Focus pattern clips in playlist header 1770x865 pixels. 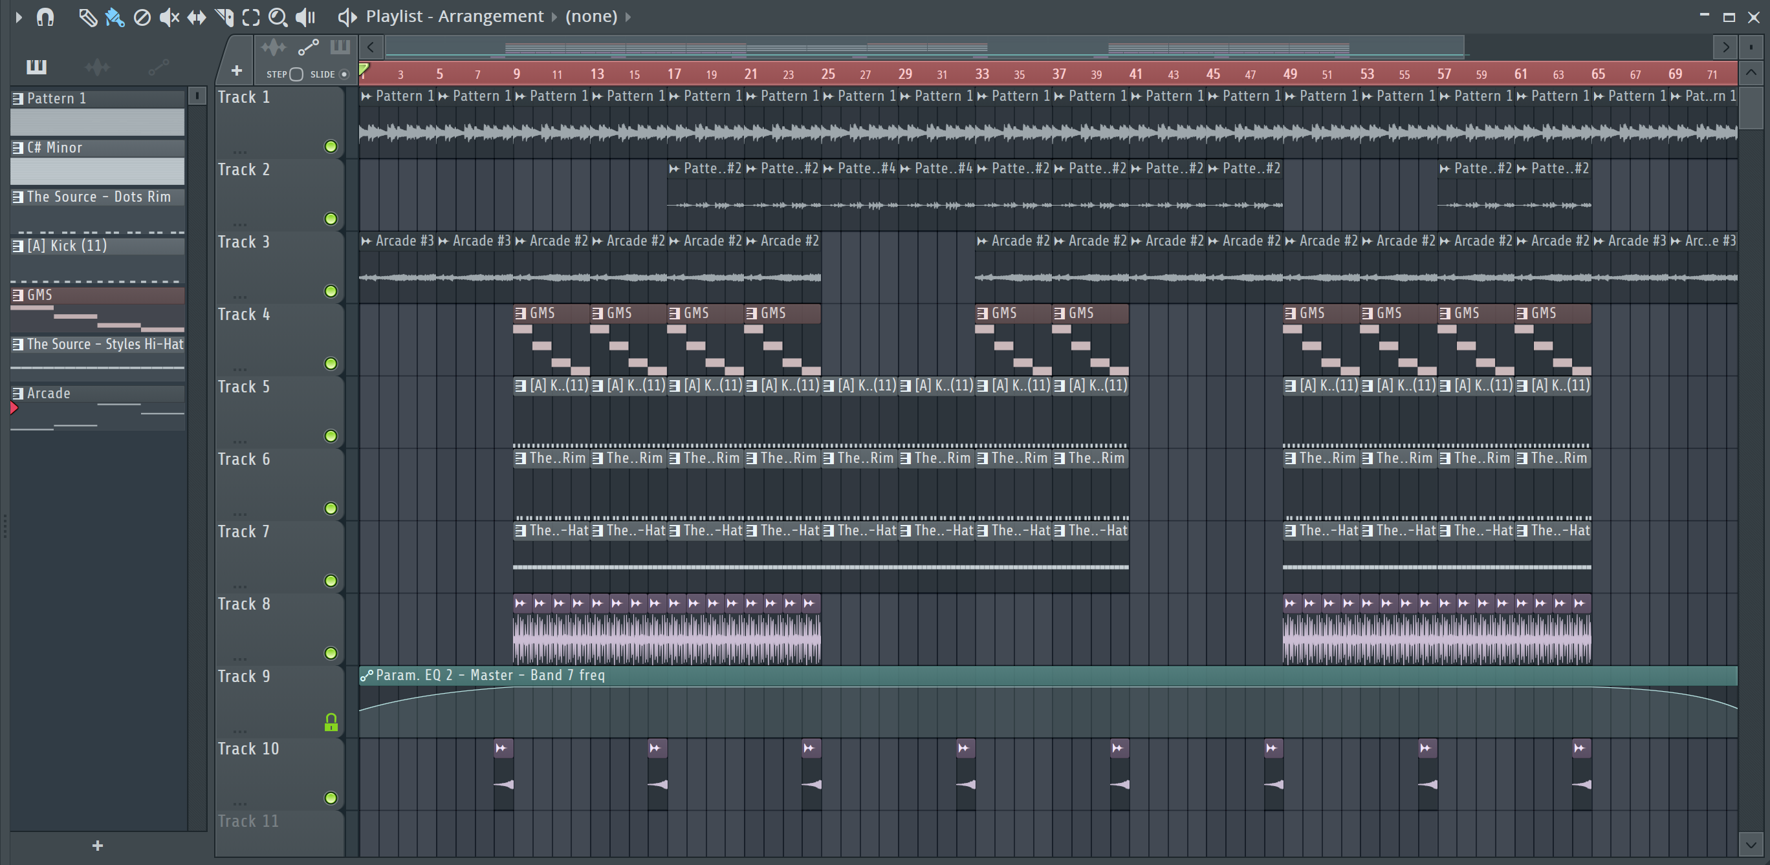click(x=340, y=47)
